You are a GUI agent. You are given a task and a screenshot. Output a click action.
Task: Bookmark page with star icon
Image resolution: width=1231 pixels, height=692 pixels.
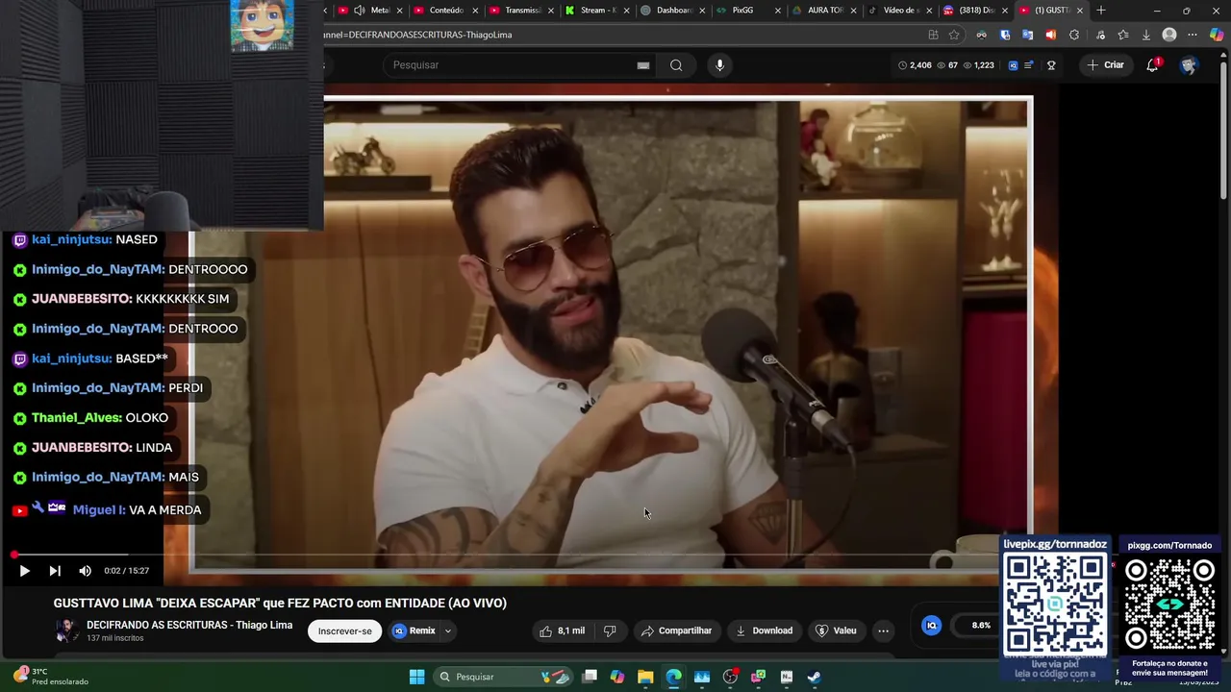(954, 35)
